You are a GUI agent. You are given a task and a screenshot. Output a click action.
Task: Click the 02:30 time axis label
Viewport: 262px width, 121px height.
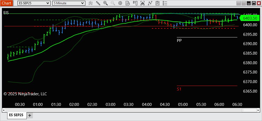tap(92, 105)
